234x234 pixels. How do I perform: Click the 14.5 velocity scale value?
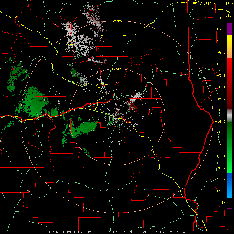click(x=221, y=99)
